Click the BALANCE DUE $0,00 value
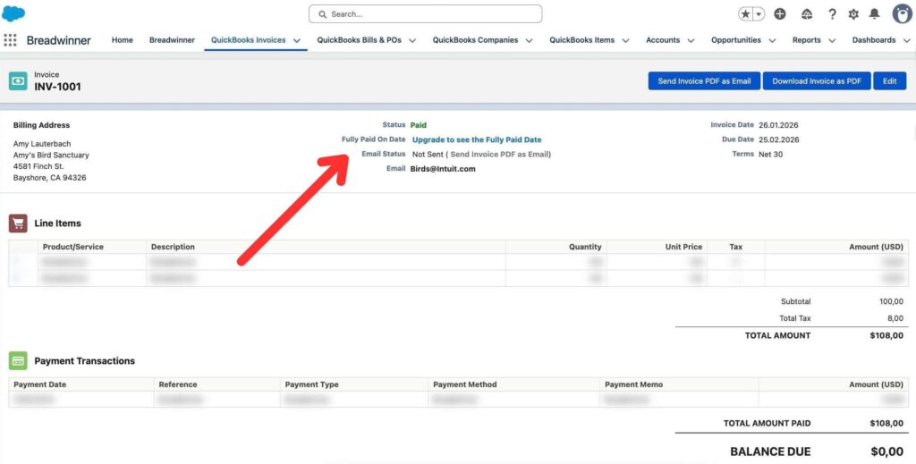 (886, 451)
